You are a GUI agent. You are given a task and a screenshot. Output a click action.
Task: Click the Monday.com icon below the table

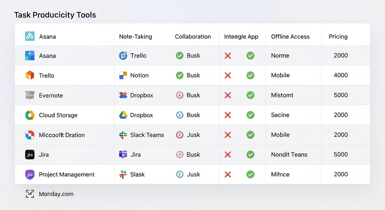30,194
